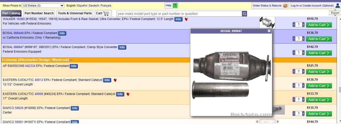Add AP EMISSIONS 642334 to cart

[x=319, y=72]
